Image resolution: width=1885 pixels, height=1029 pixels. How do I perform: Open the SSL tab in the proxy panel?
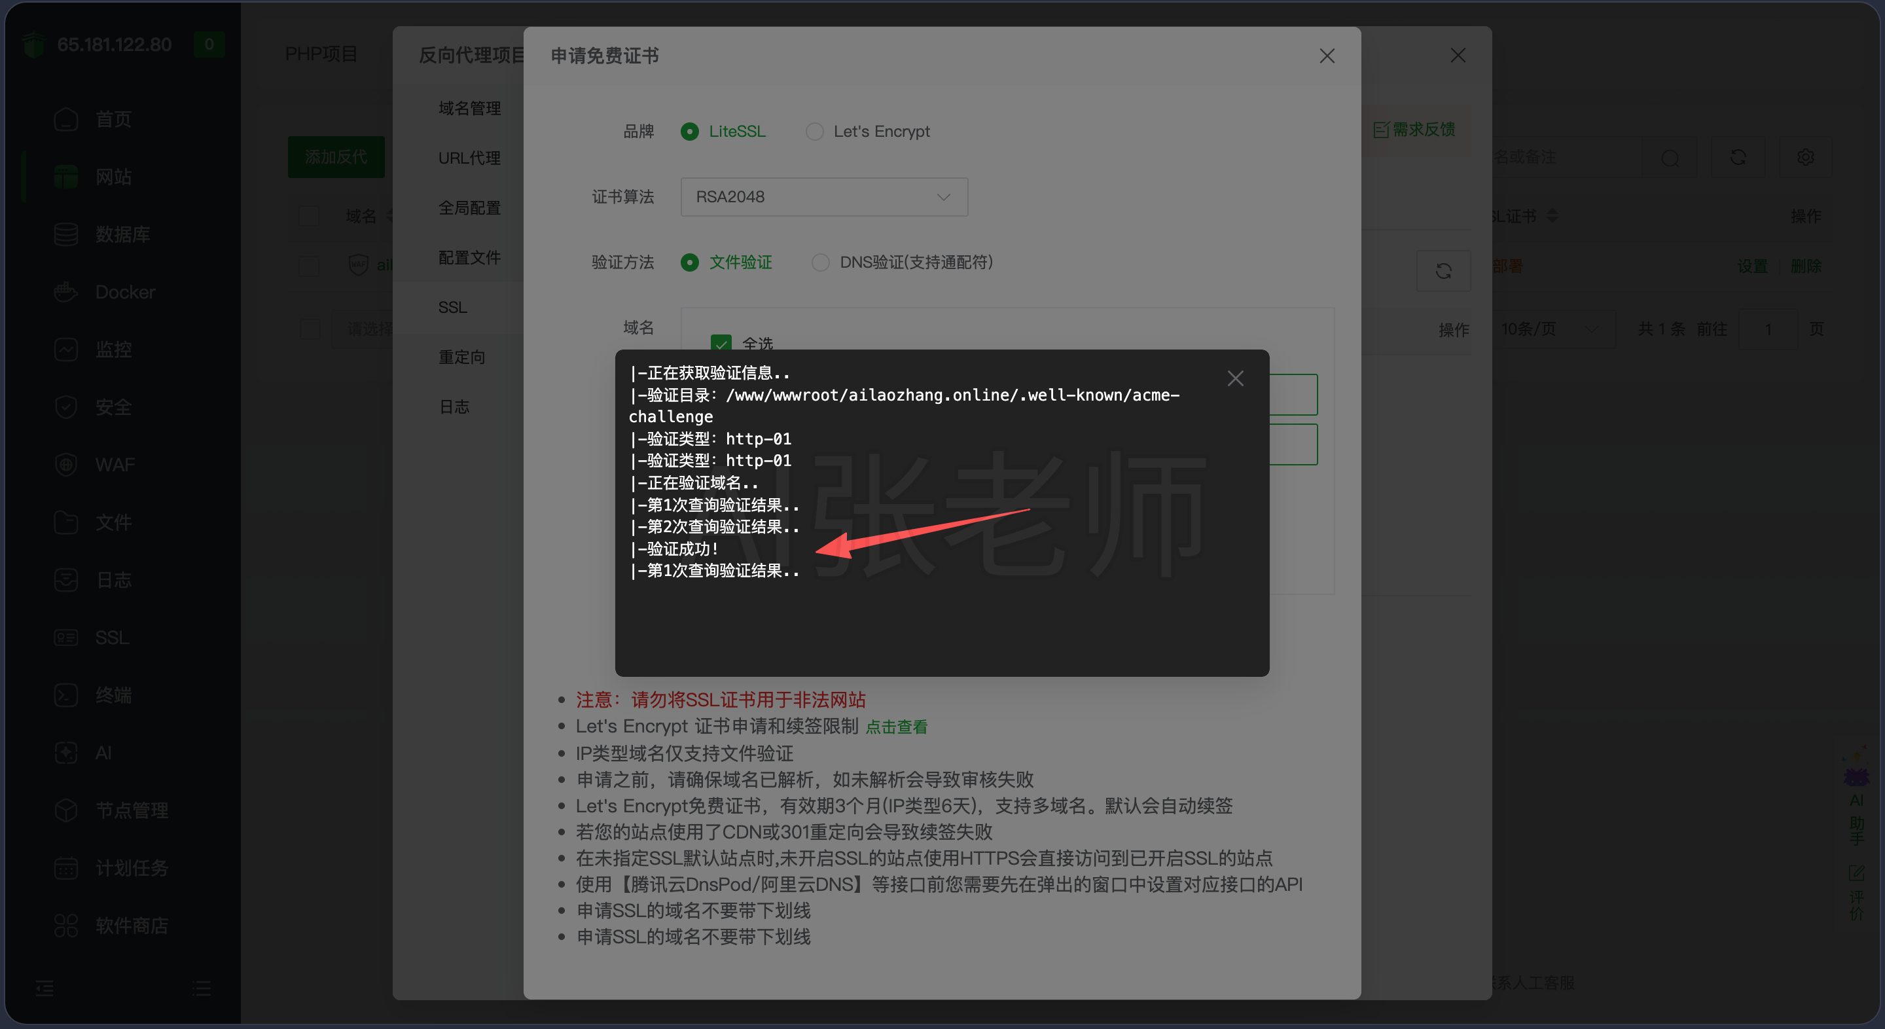452,308
